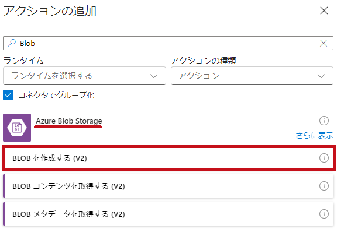Clear the Blob search text

click(324, 43)
